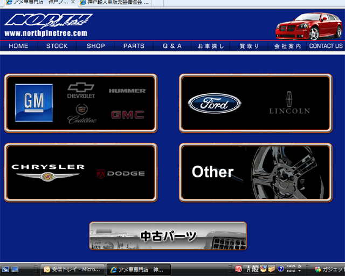345x276 pixels.
Task: Click the GM blue square logo
Action: pyautogui.click(x=34, y=103)
